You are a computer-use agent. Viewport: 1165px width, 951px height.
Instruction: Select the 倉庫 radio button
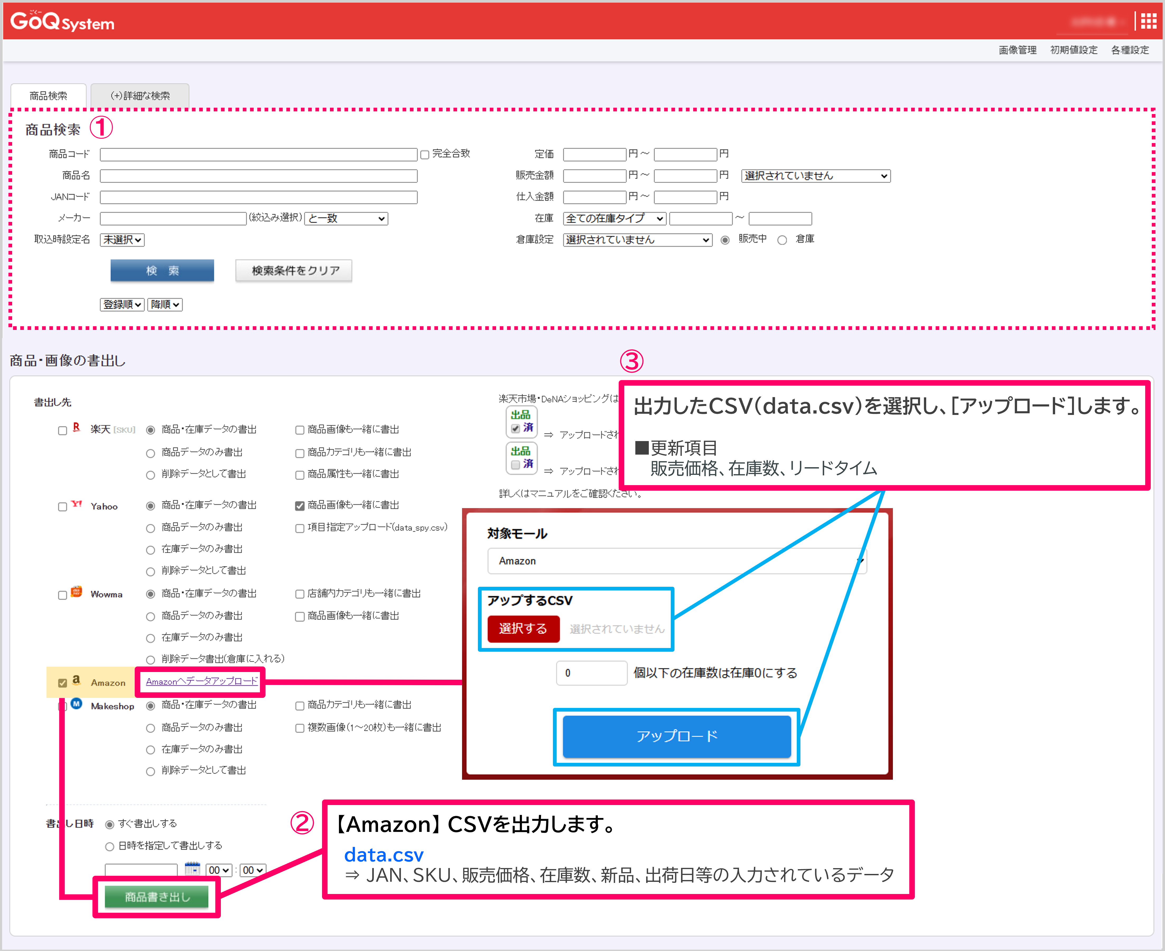click(x=782, y=240)
